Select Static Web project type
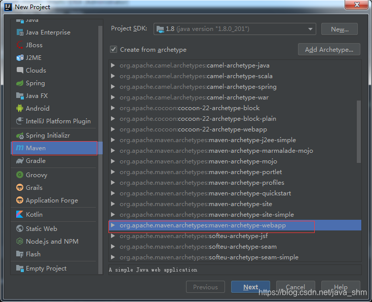This screenshot has width=372, height=302. (x=54, y=228)
